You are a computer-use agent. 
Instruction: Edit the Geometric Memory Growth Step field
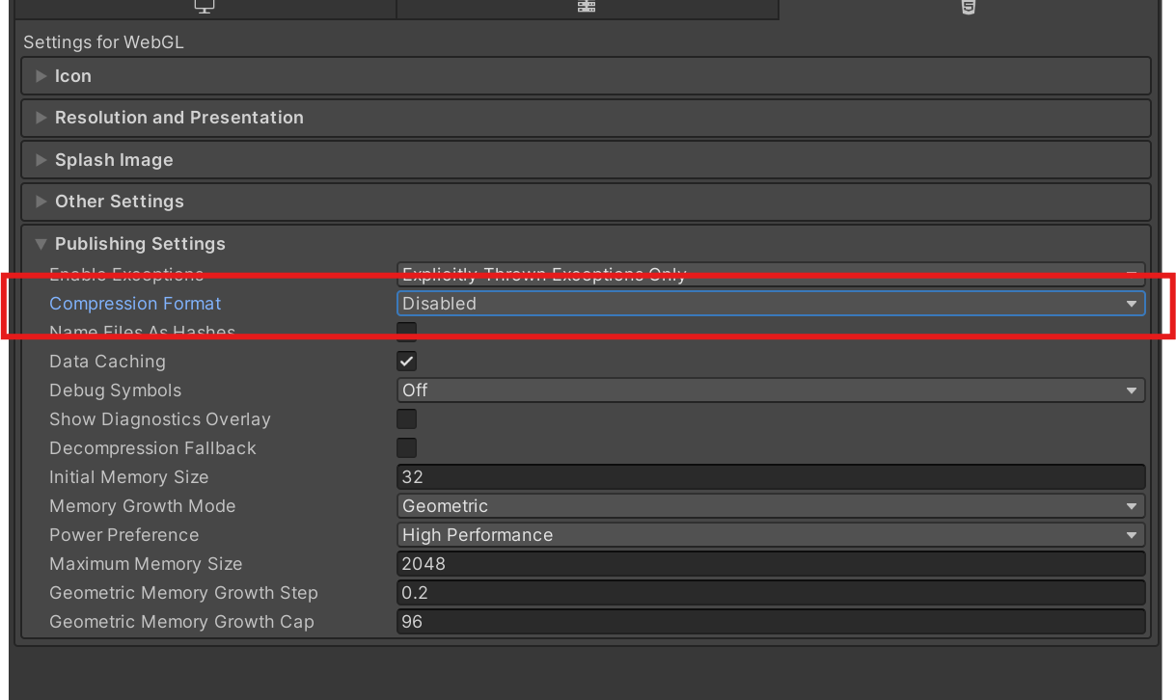770,593
